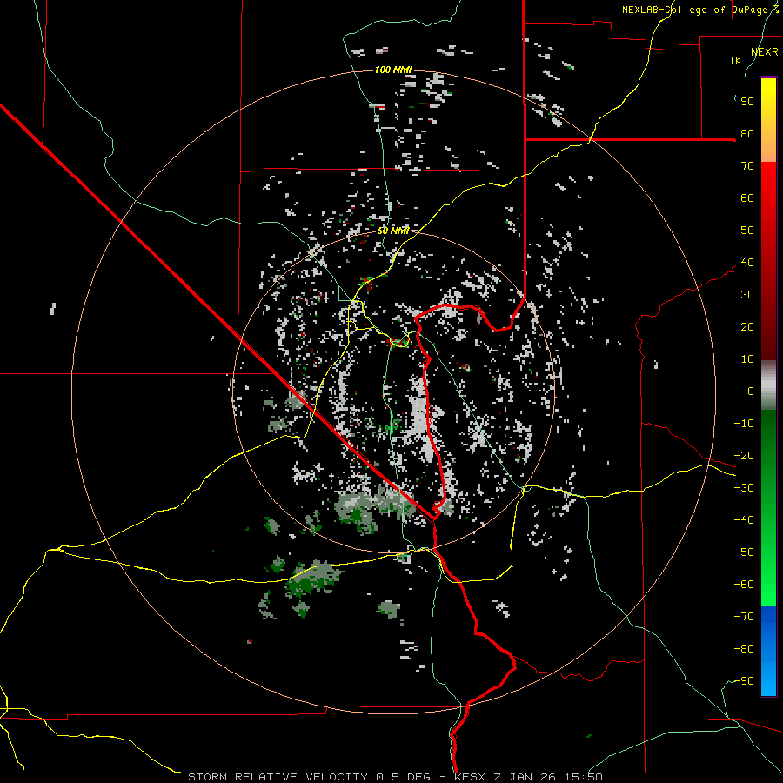This screenshot has width=783, height=783.
Task: Click the -40 value on velocity scale
Action: [744, 520]
